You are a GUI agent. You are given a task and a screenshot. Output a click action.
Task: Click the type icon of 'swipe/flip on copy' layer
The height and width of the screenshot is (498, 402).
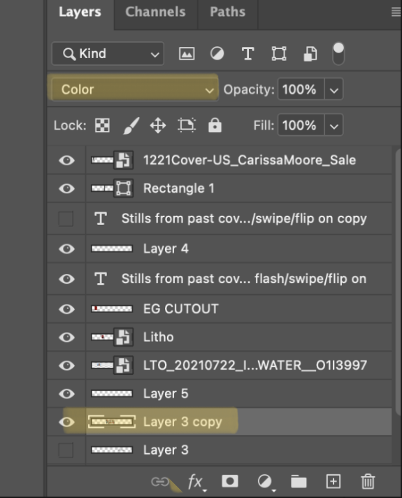[x=101, y=219]
